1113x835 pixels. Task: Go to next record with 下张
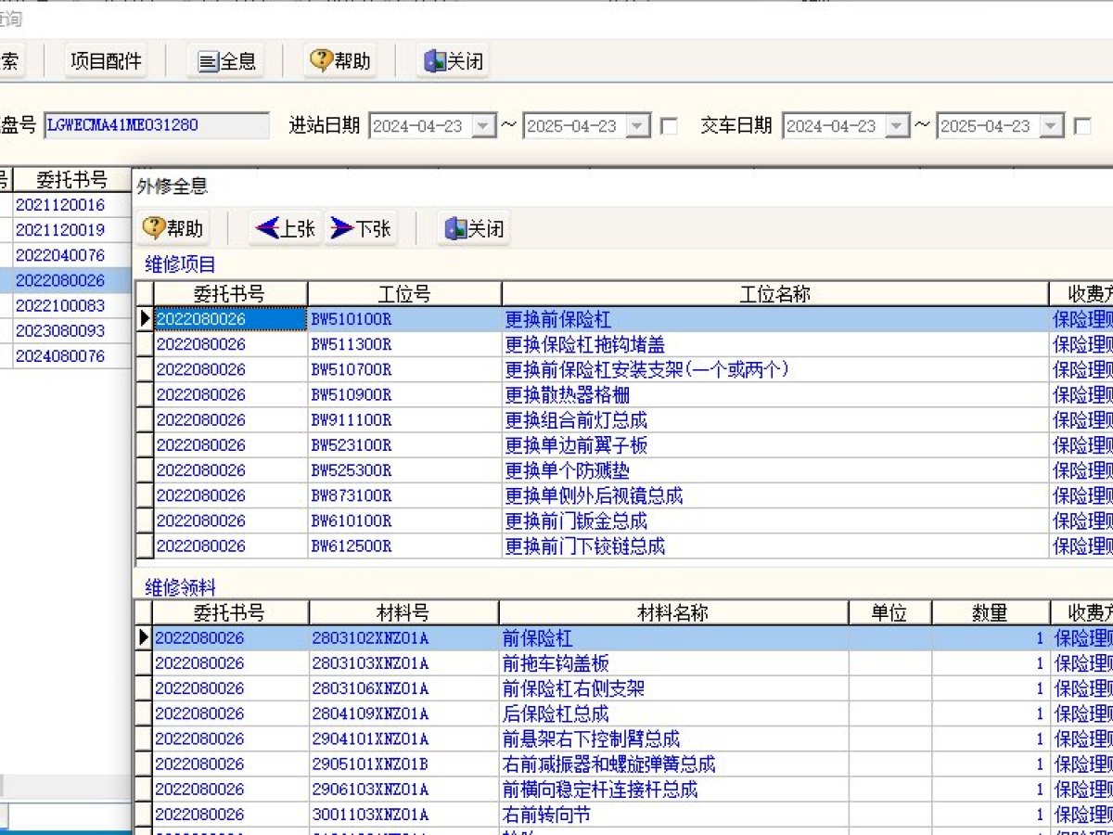coord(361,228)
